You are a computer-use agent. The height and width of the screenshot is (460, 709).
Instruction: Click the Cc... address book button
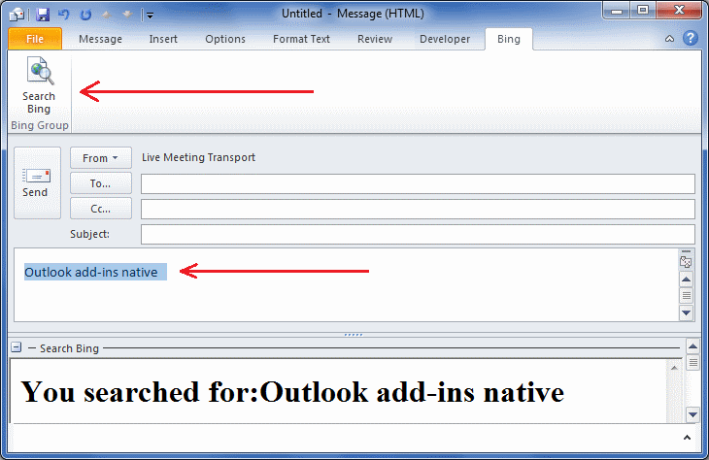[101, 209]
